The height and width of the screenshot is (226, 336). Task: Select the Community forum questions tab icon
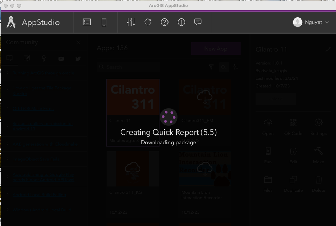click(x=10, y=58)
